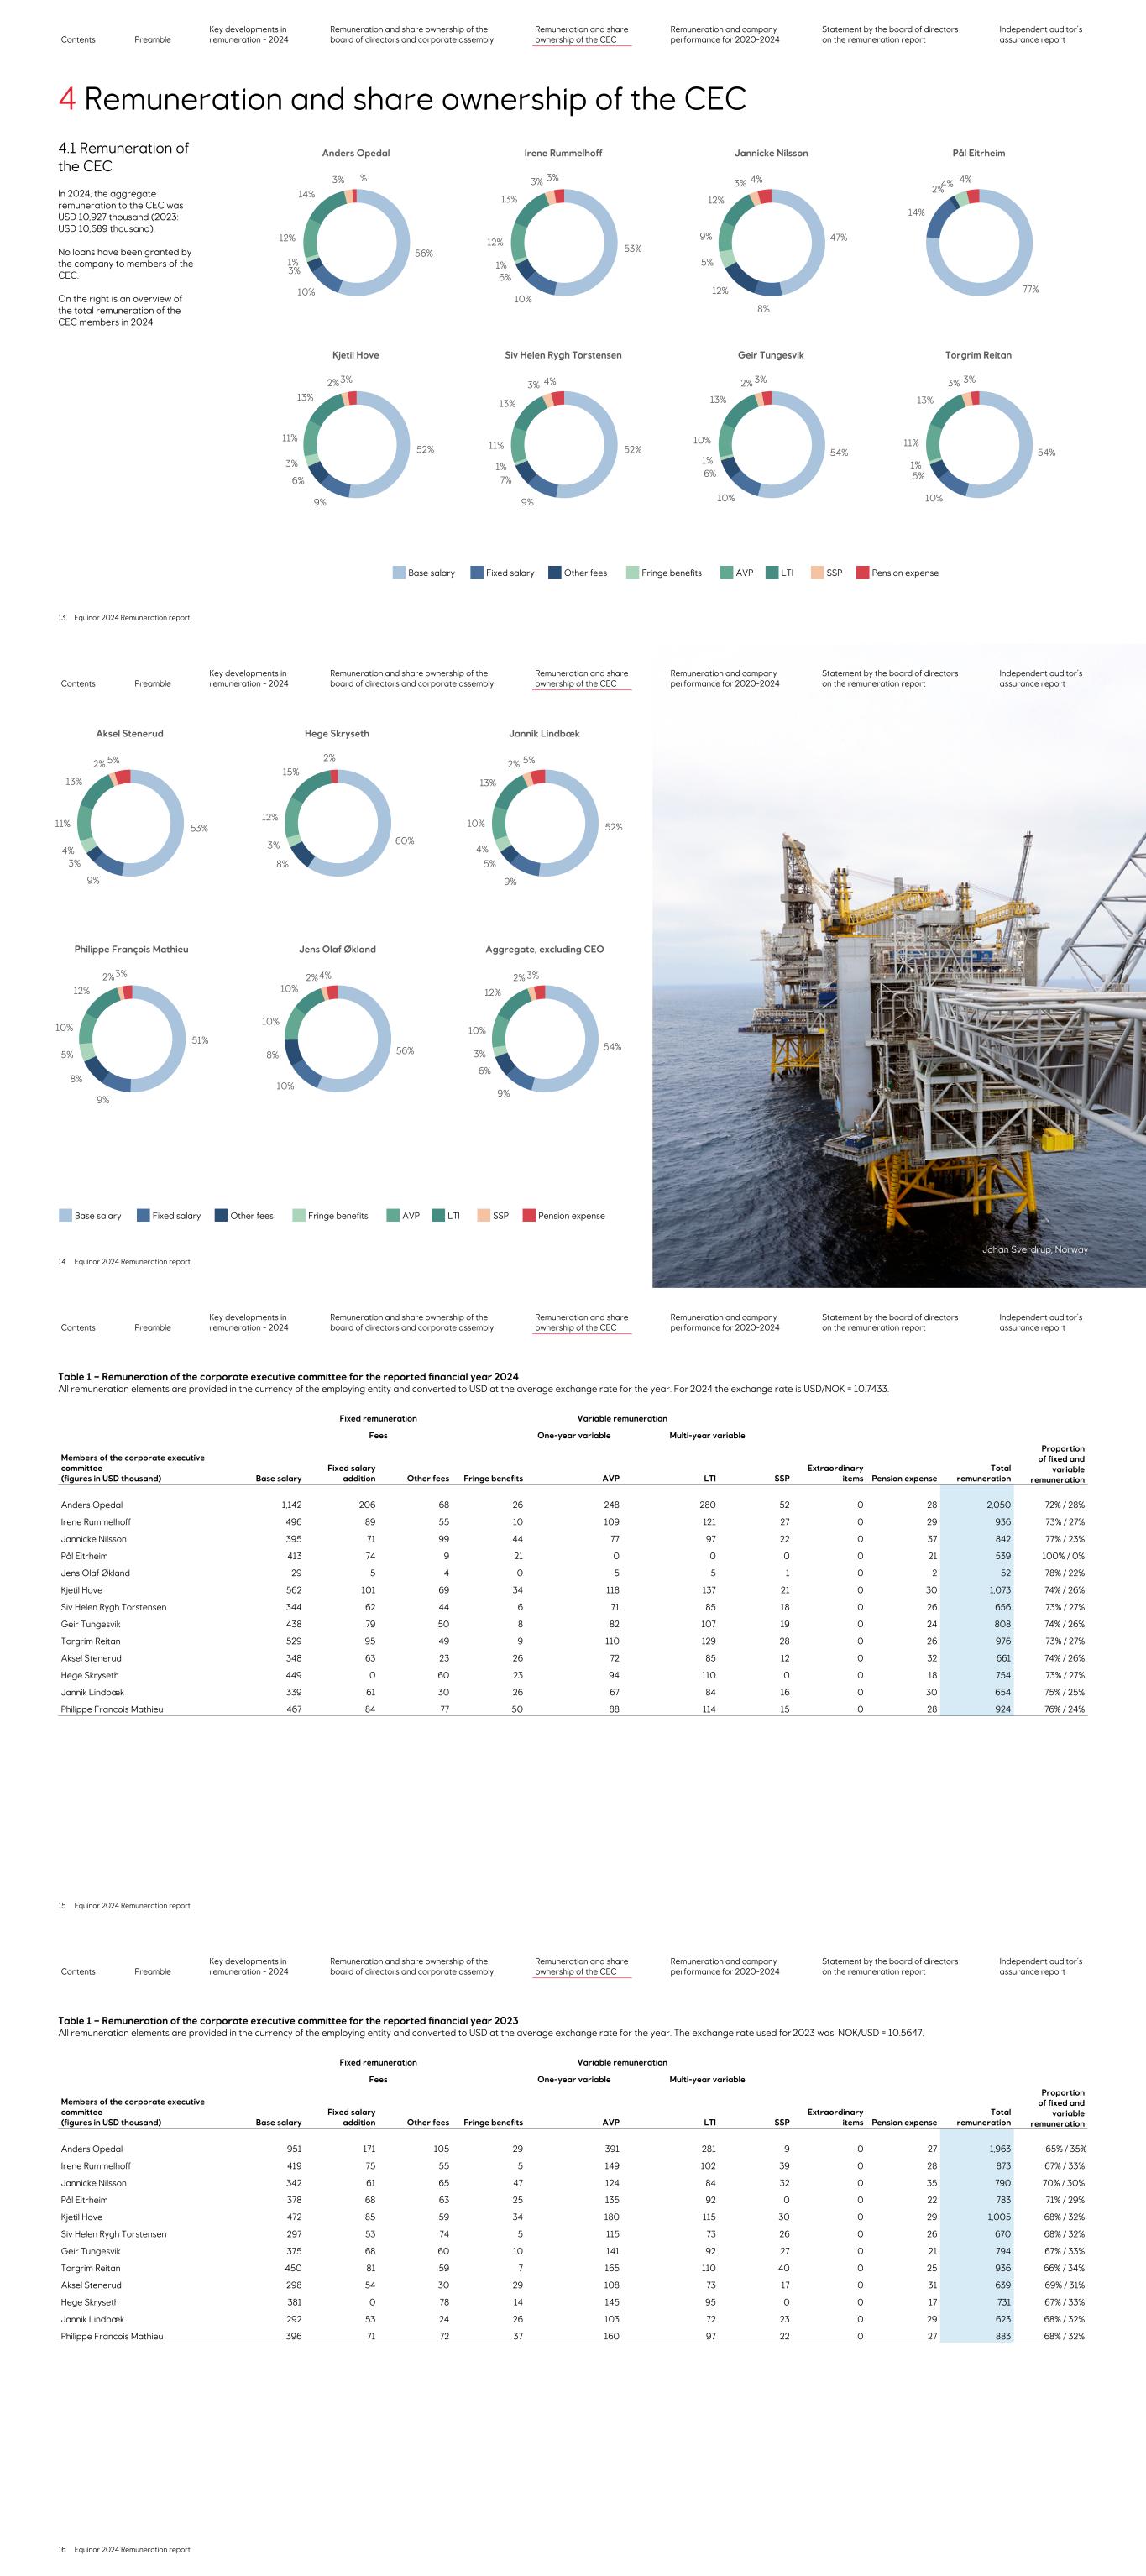Click the Pål Eitrheim donut chart
This screenshot has height=2576, width=1146.
(x=979, y=243)
